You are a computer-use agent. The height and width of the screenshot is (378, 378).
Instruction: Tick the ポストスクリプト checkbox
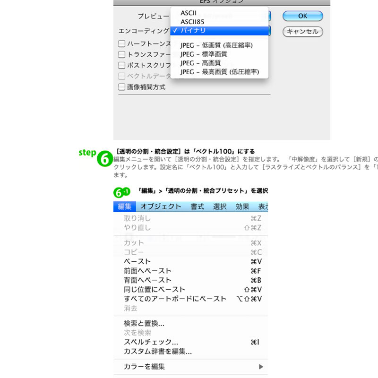point(122,66)
